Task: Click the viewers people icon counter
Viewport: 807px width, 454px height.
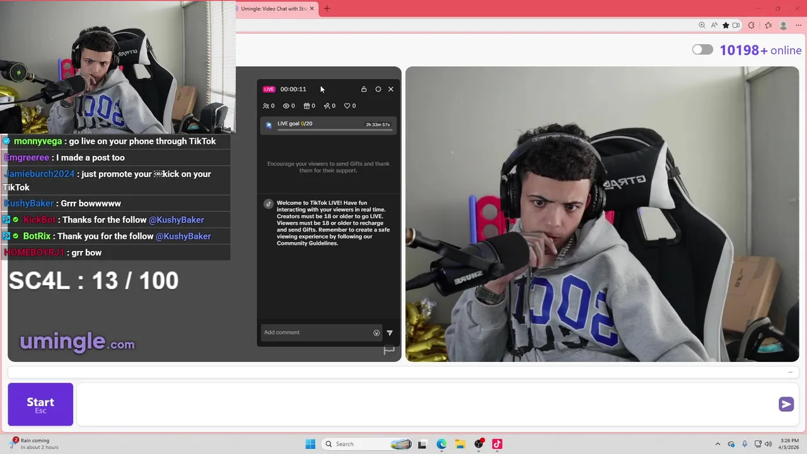Action: point(269,106)
